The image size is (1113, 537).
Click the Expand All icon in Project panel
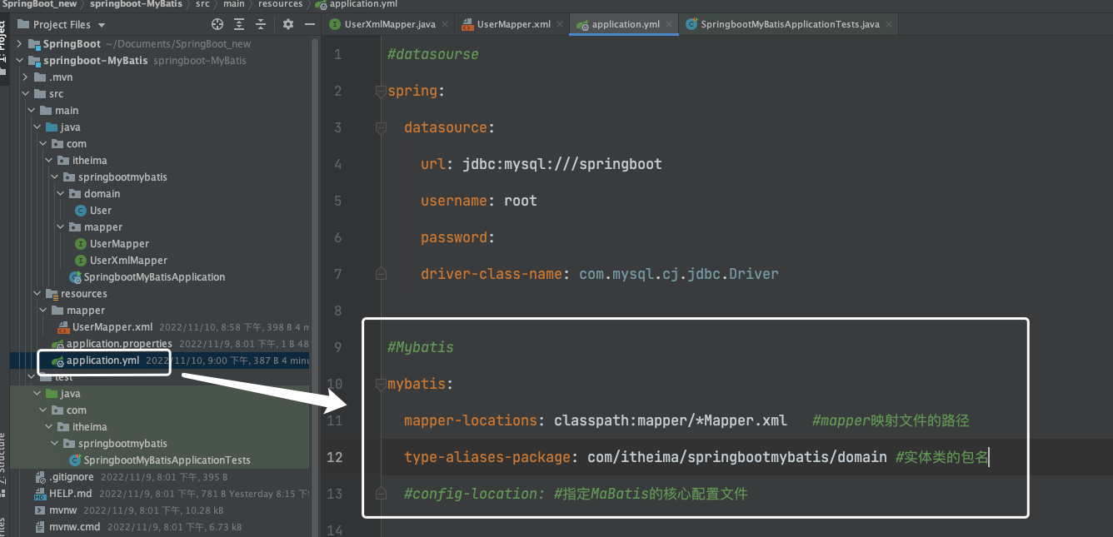pyautogui.click(x=239, y=24)
